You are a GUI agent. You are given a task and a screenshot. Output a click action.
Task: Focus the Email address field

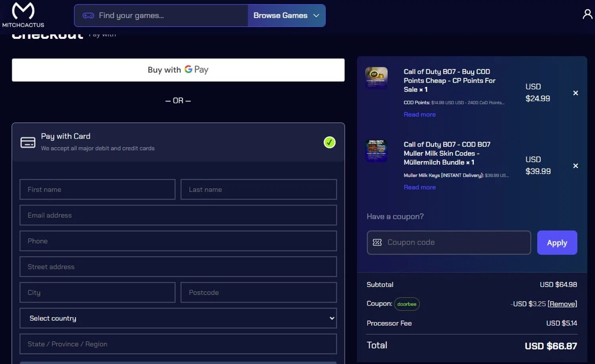[x=178, y=215]
